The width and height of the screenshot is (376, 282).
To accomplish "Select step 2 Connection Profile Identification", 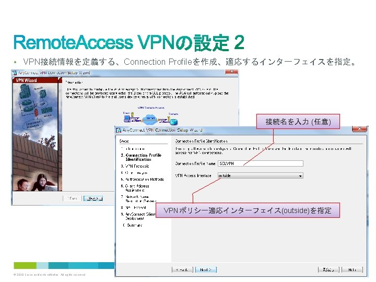I will (141, 157).
